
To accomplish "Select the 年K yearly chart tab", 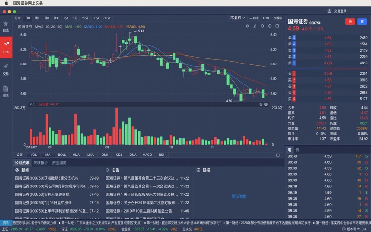I will (56, 18).
